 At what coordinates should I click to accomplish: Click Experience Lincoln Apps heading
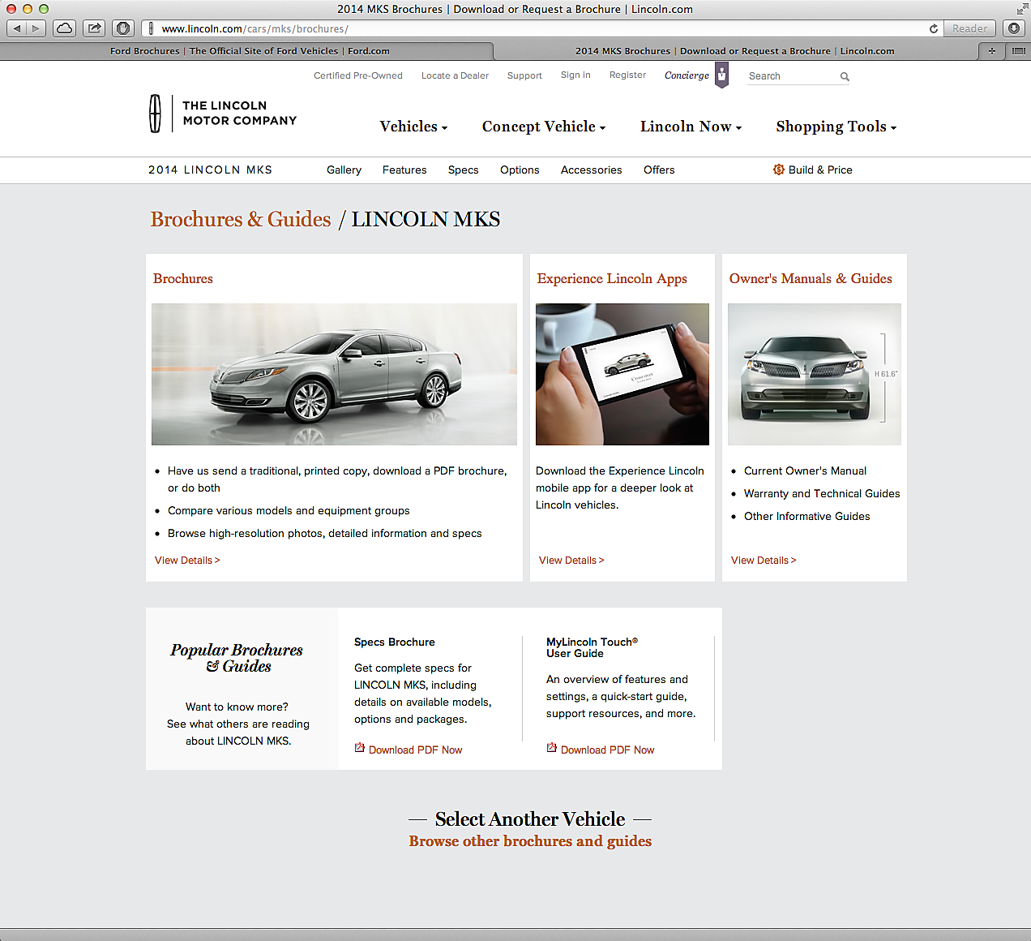[x=612, y=278]
